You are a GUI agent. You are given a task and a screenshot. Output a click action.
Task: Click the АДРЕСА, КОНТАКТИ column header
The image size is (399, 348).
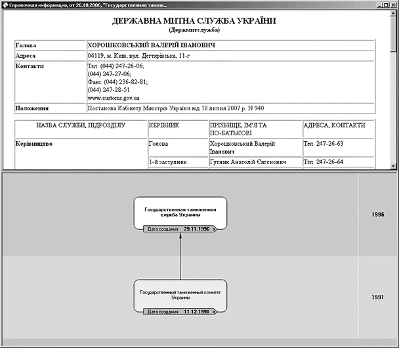click(x=339, y=129)
